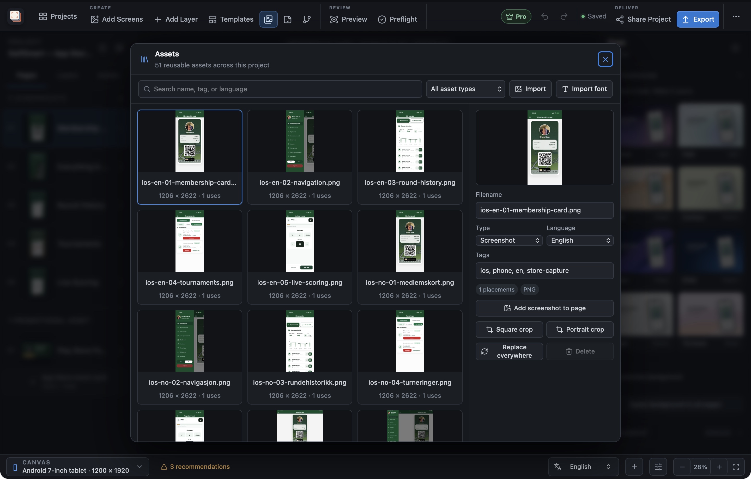This screenshot has width=751, height=479.
Task: Click Replace everywhere
Action: tap(509, 351)
